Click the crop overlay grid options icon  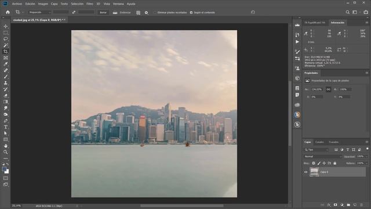[138, 13]
